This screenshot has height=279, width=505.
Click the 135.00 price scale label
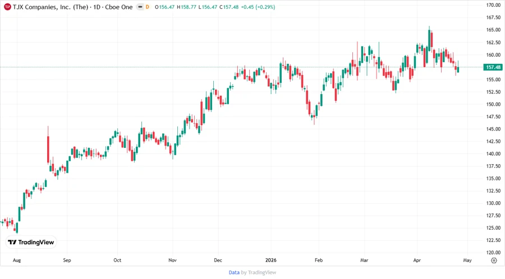coord(493,178)
